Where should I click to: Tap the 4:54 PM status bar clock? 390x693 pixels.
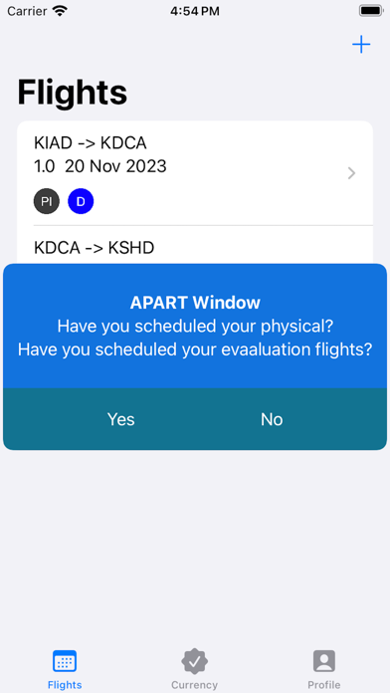[194, 11]
